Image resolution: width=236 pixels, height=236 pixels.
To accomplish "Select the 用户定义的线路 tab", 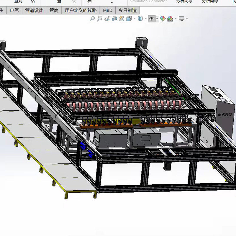I will click(81, 10).
